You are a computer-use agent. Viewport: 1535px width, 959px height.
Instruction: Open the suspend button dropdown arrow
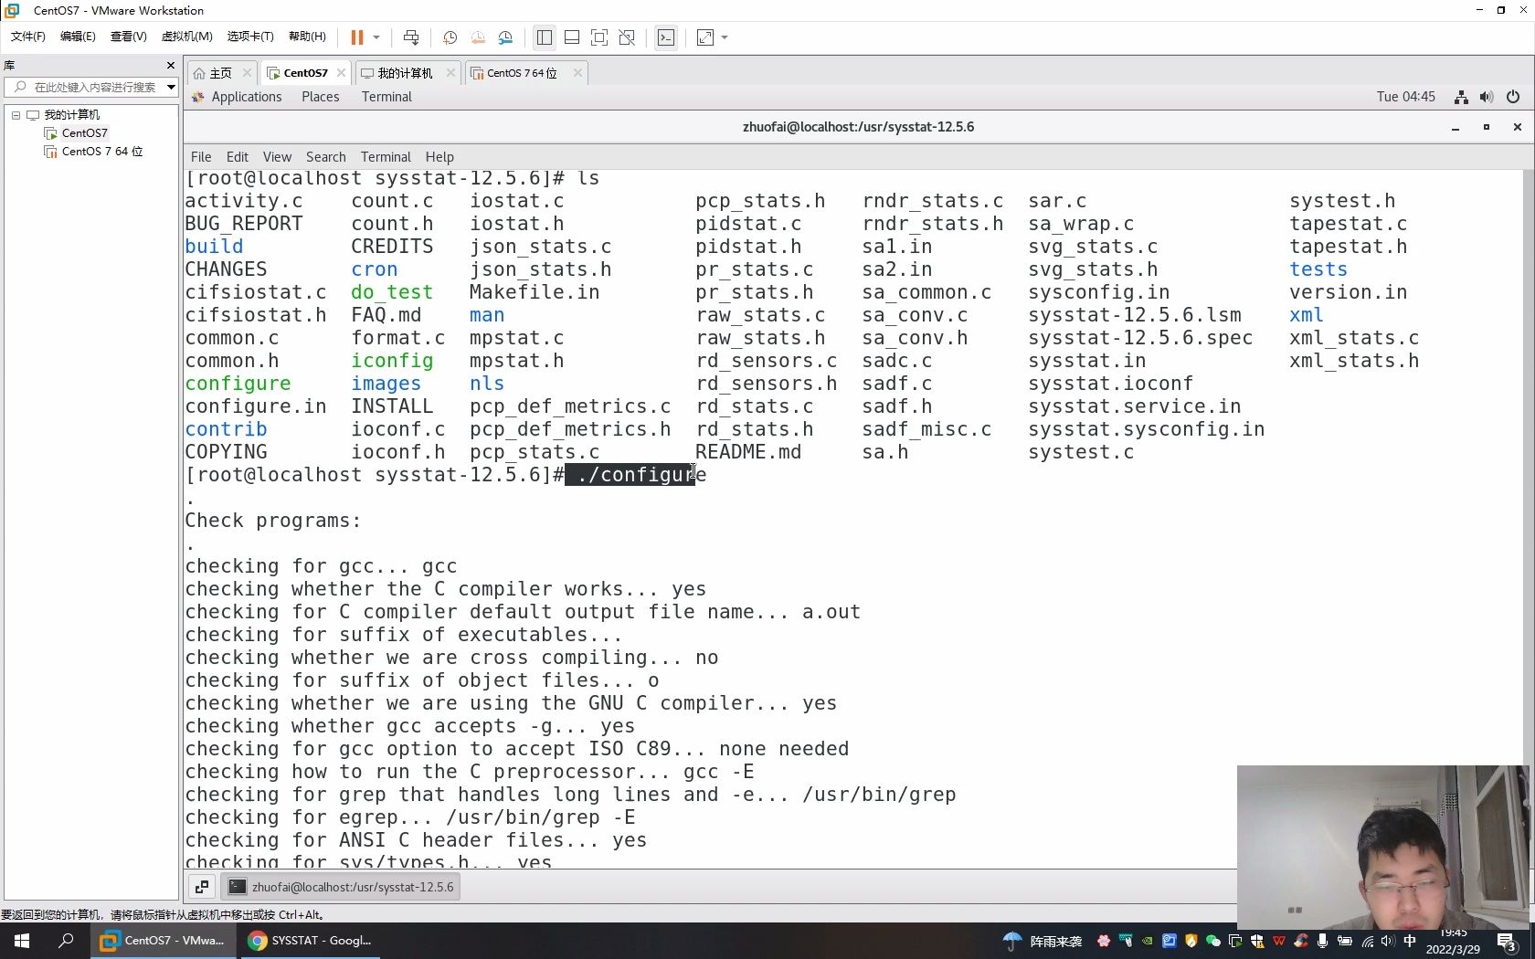(x=376, y=37)
